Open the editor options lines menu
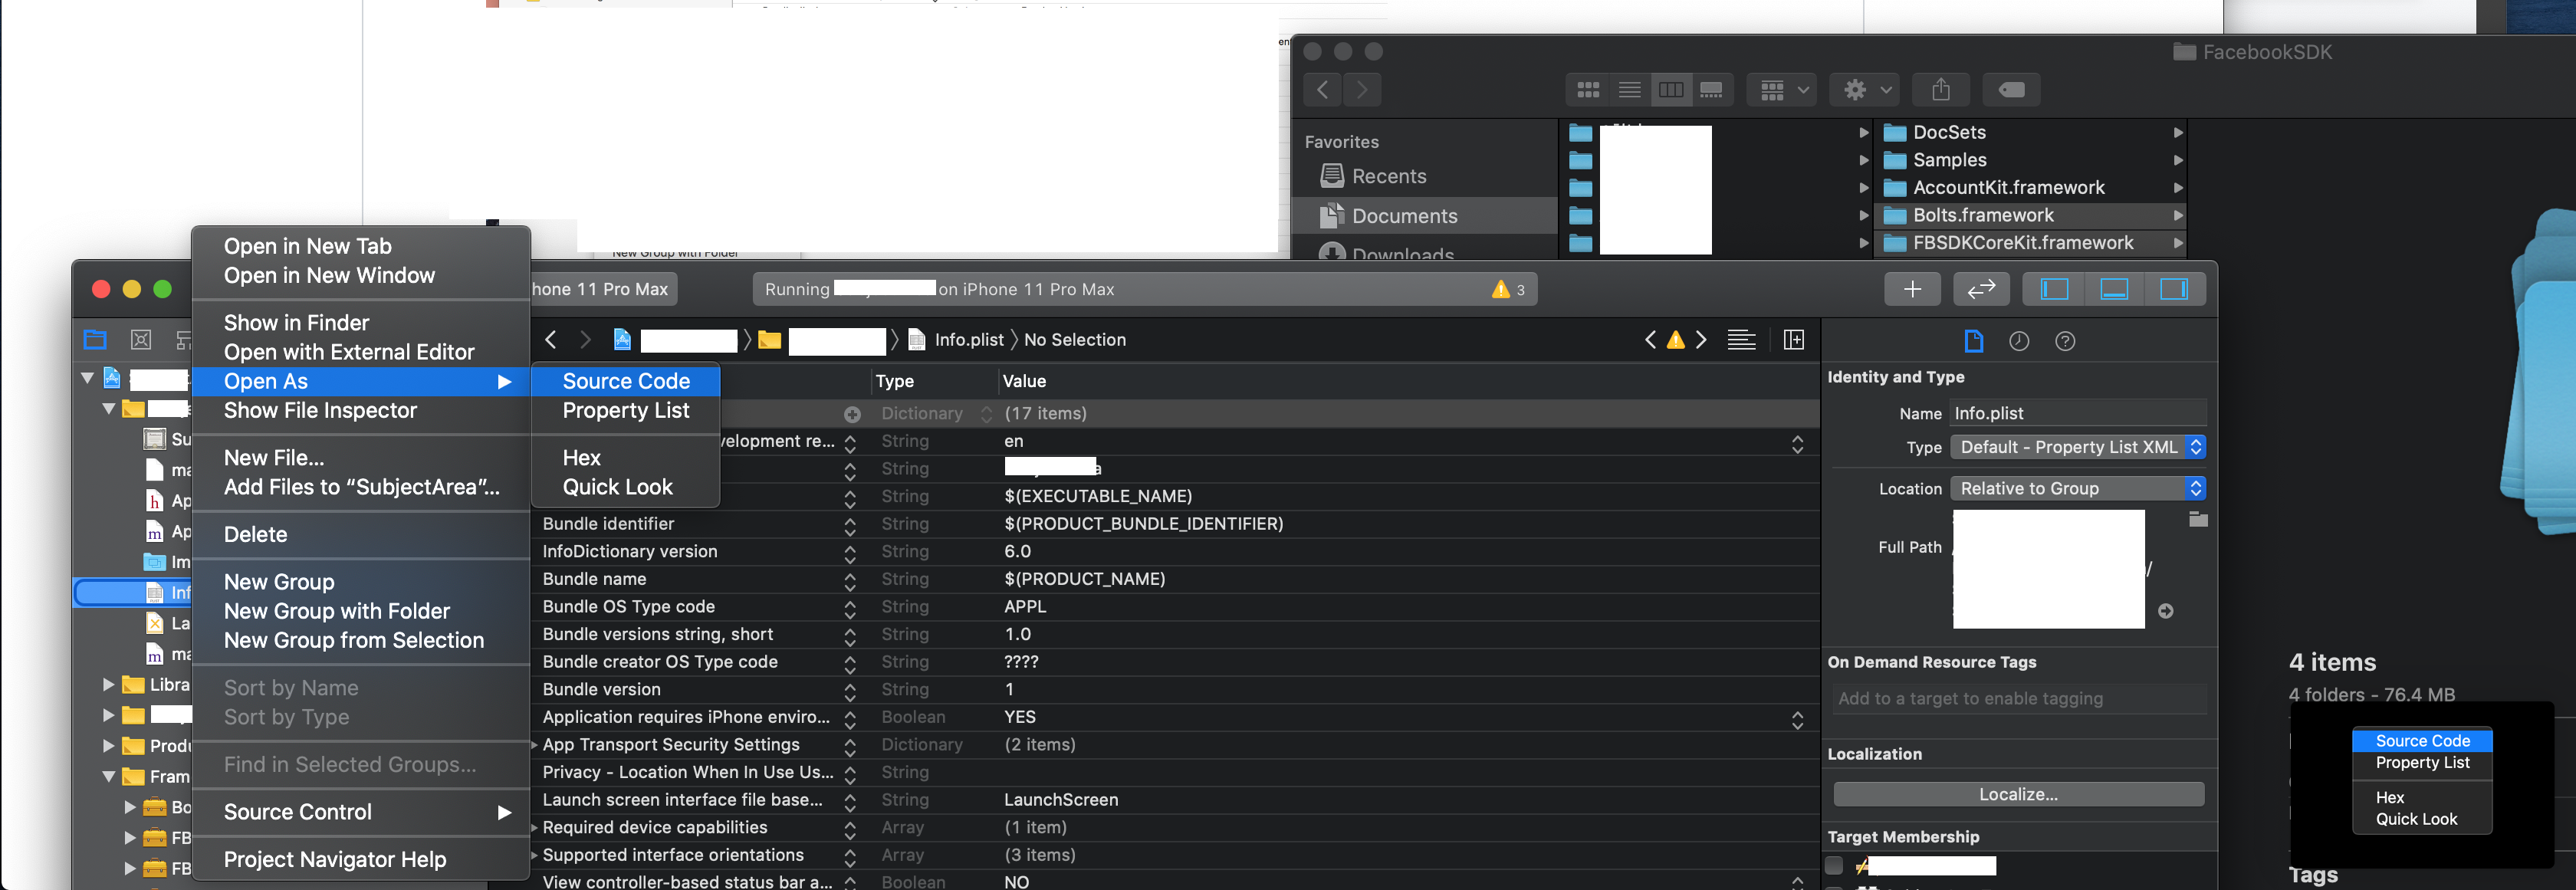Image resolution: width=2576 pixels, height=890 pixels. [1741, 340]
